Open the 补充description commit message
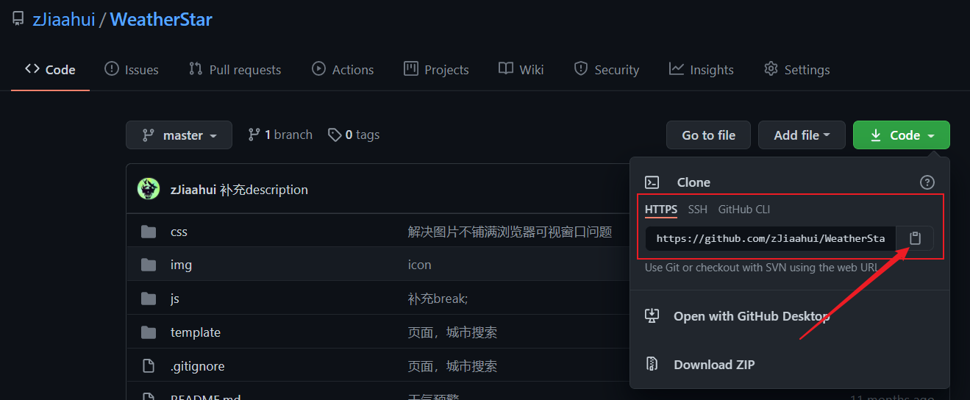Viewport: 970px width, 400px height. 264,190
